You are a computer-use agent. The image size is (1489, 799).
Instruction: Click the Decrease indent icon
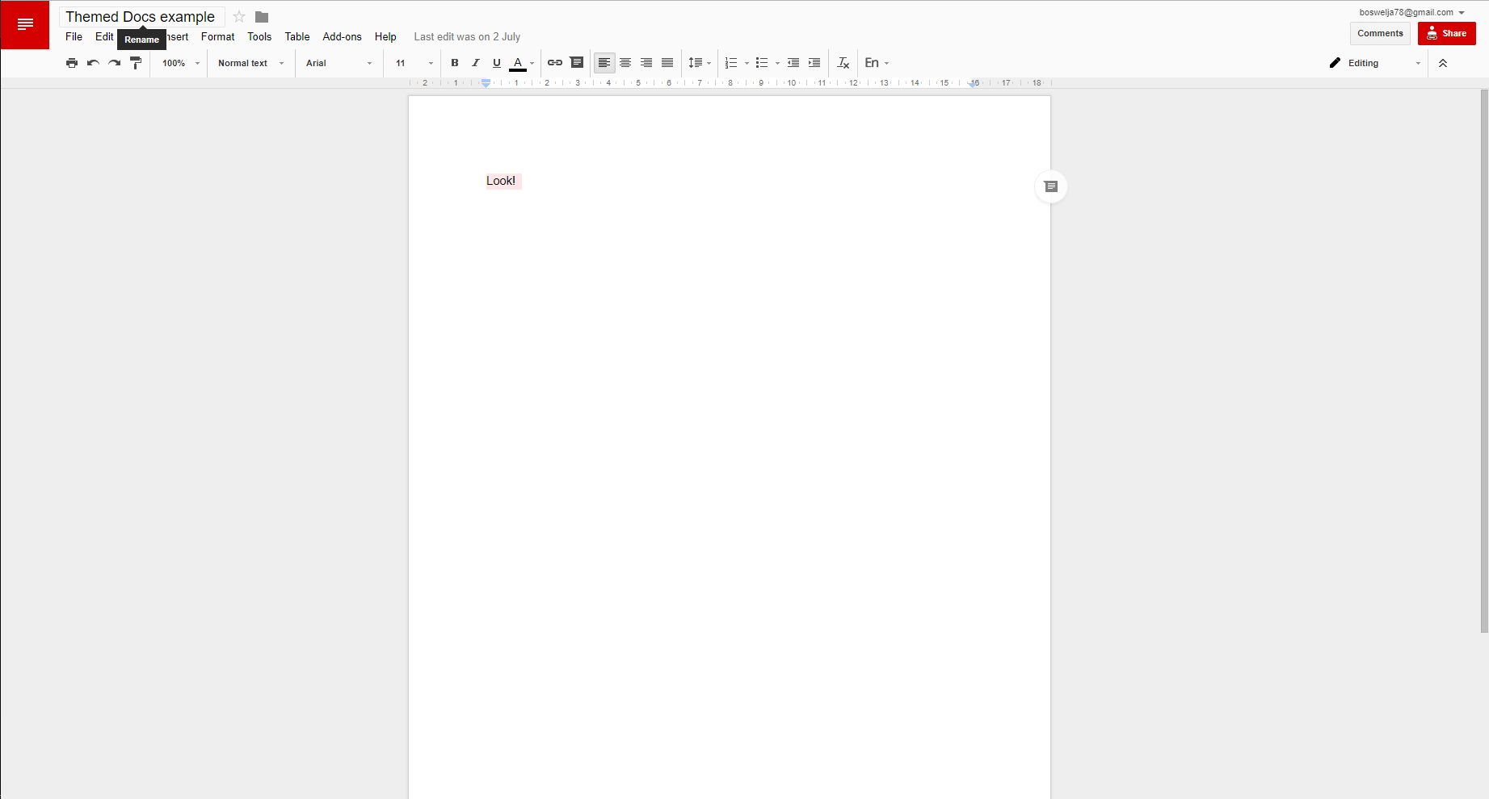[793, 63]
